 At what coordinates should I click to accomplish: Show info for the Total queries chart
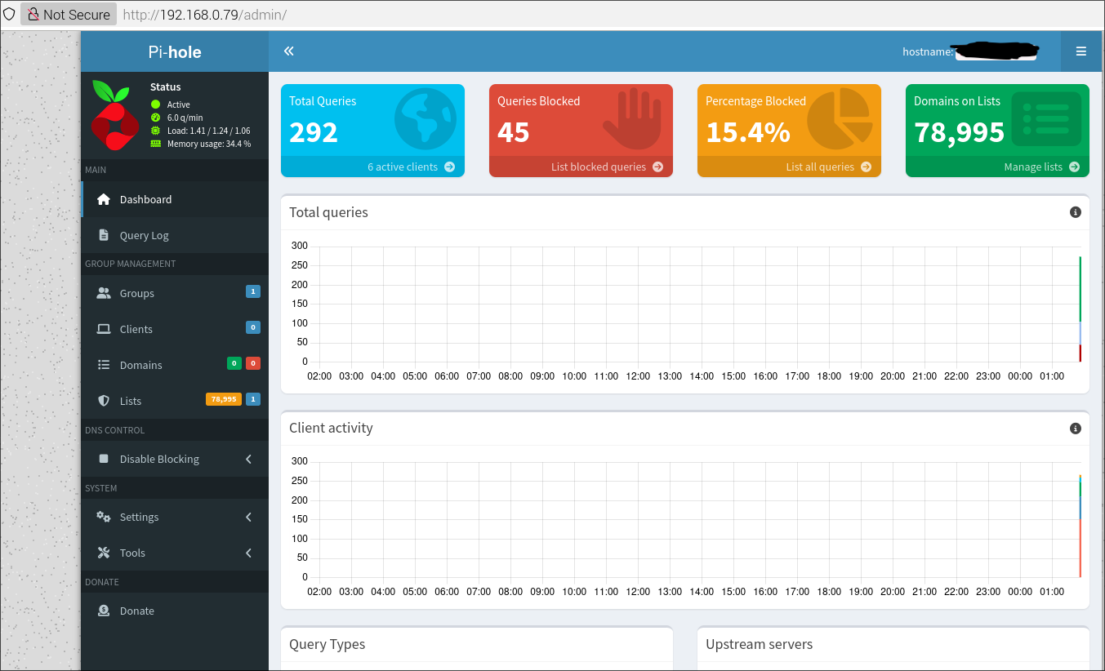pos(1075,211)
